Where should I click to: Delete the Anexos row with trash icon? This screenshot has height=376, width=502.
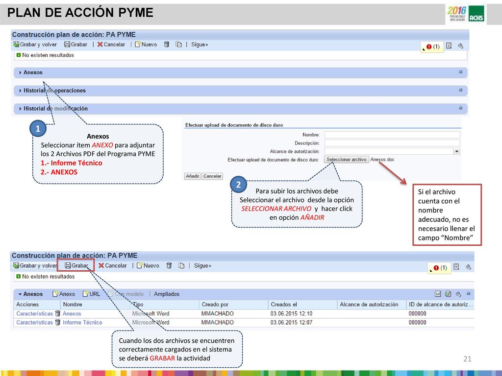(x=58, y=313)
